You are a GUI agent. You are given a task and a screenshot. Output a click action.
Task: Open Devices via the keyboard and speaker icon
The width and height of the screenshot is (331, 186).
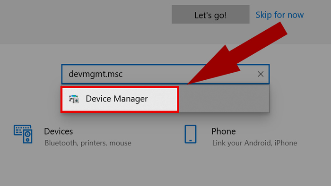pyautogui.click(x=23, y=134)
